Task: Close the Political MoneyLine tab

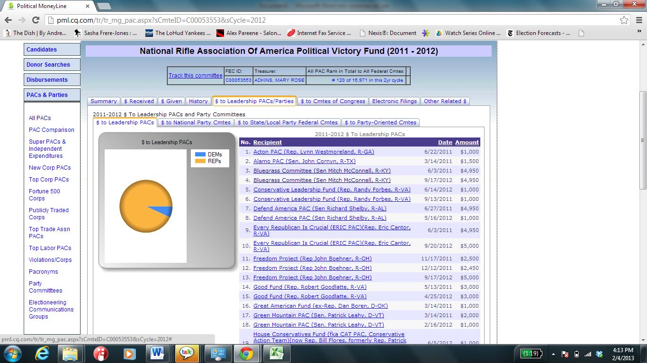Action: (x=87, y=6)
